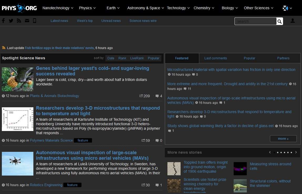Click the more » button
Screen dimensions: 302x194
[283, 138]
